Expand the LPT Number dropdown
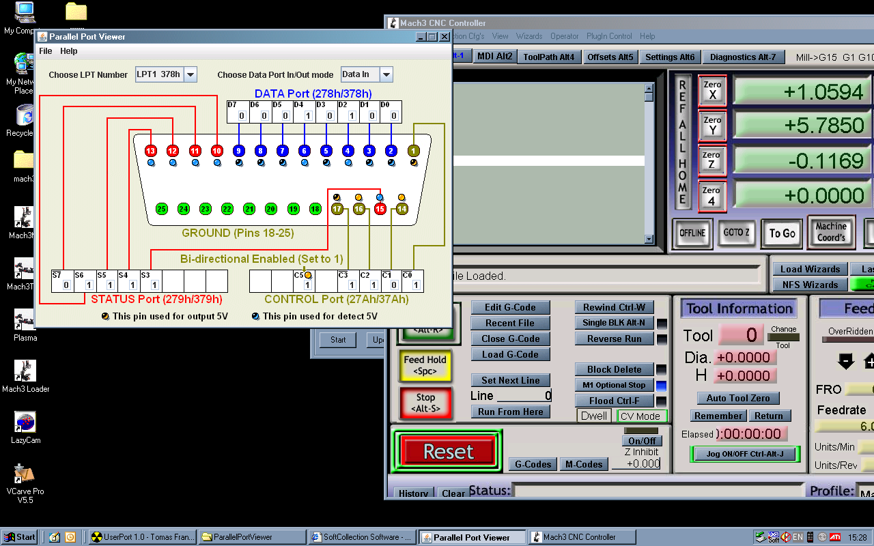874x546 pixels. (x=191, y=74)
